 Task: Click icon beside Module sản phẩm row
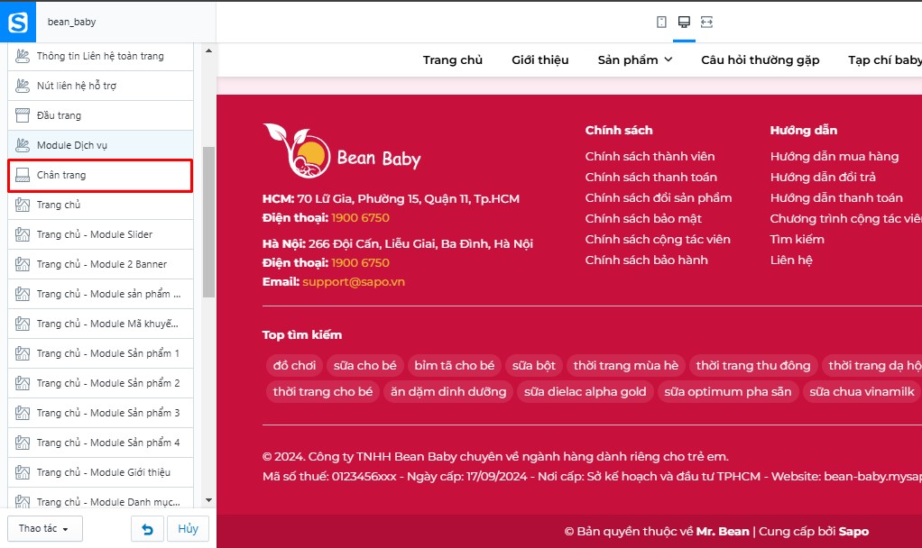click(x=23, y=294)
